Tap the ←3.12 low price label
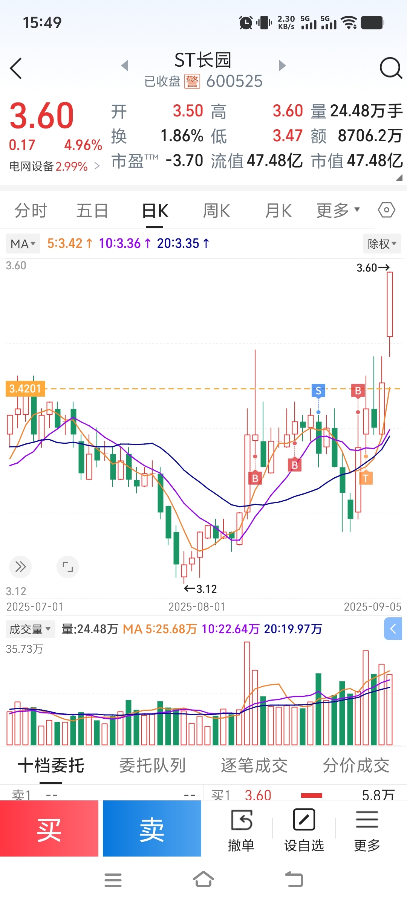Image resolution: width=407 pixels, height=904 pixels. (x=200, y=589)
